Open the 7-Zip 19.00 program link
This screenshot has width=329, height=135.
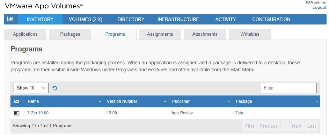coord(38,113)
